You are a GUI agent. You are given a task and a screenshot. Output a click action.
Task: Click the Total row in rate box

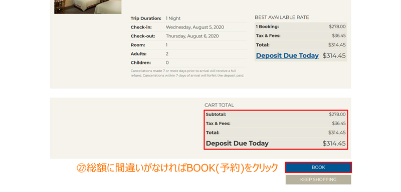[x=301, y=45]
